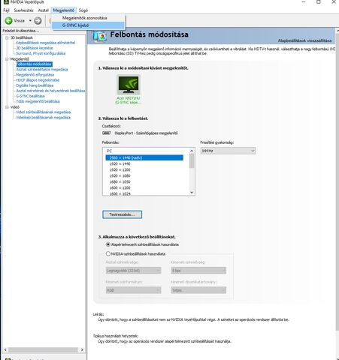Image resolution: width=339 pixels, height=360 pixels.
Task: Click left arrow of task pane scrollbar
Action: pos(5,349)
